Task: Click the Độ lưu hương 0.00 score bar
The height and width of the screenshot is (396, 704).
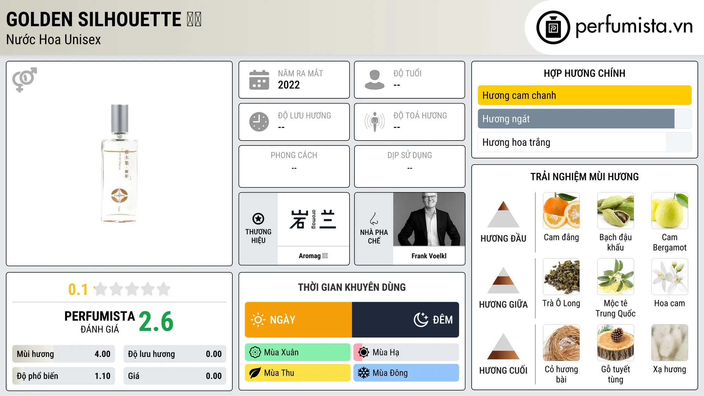Action: click(x=175, y=354)
